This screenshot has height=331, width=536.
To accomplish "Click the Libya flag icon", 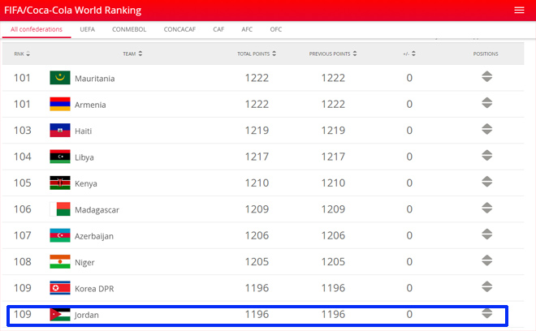I will (x=59, y=157).
